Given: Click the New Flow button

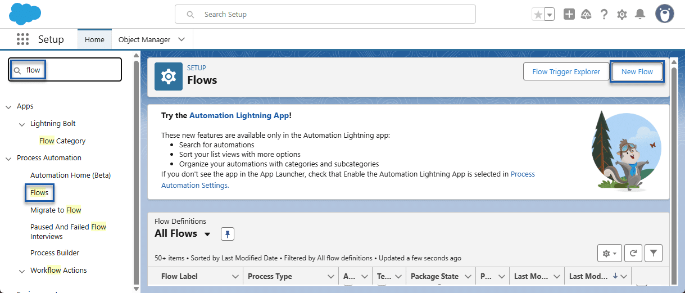Looking at the screenshot, I should pyautogui.click(x=637, y=72).
